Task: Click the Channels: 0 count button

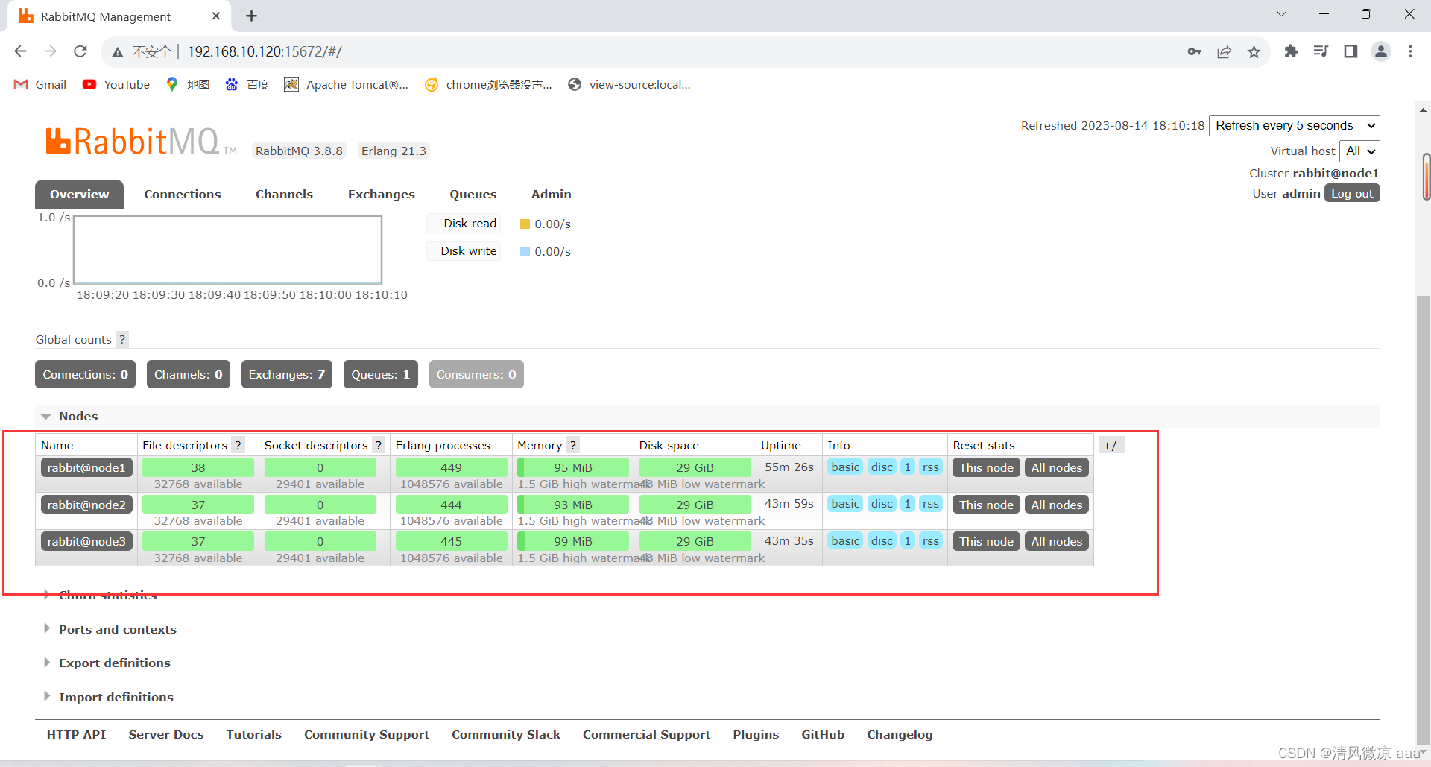Action: click(189, 374)
